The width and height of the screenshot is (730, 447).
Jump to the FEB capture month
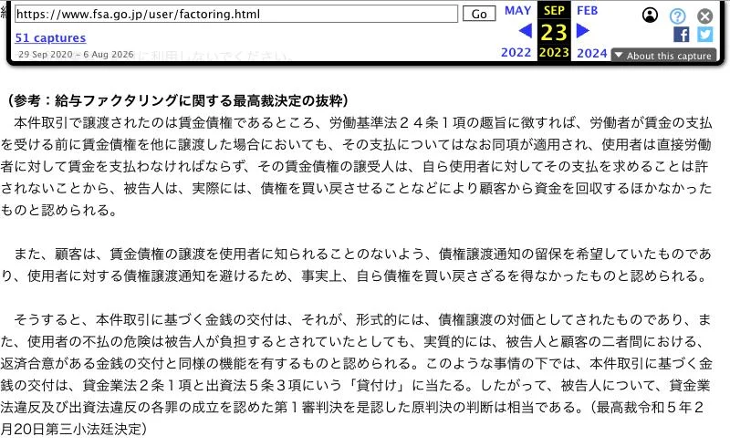coord(587,10)
